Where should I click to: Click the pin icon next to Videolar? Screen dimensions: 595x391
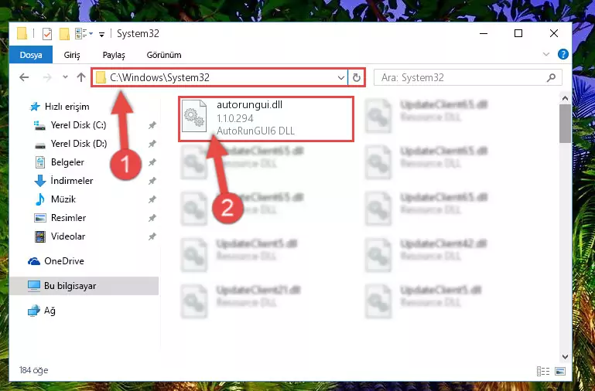(152, 236)
